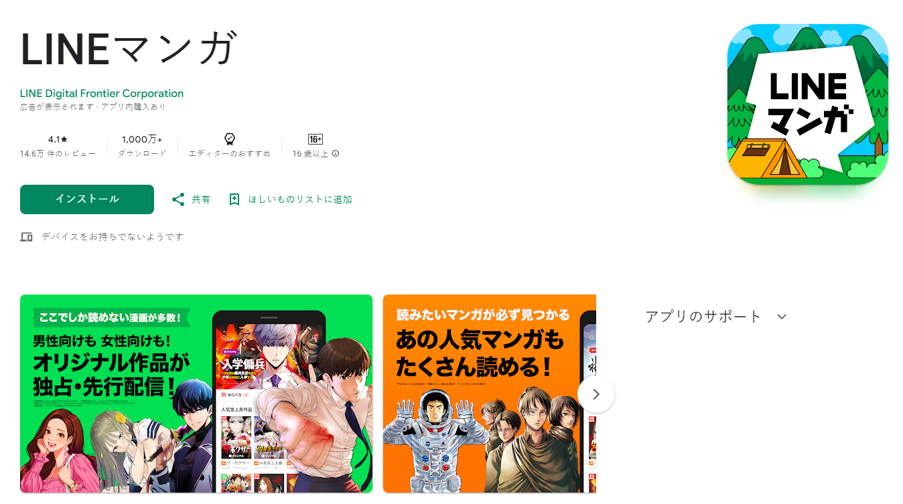Viewport: 903px width, 504px height.
Task: Click the wishlist bookmark icon
Action: 234,199
